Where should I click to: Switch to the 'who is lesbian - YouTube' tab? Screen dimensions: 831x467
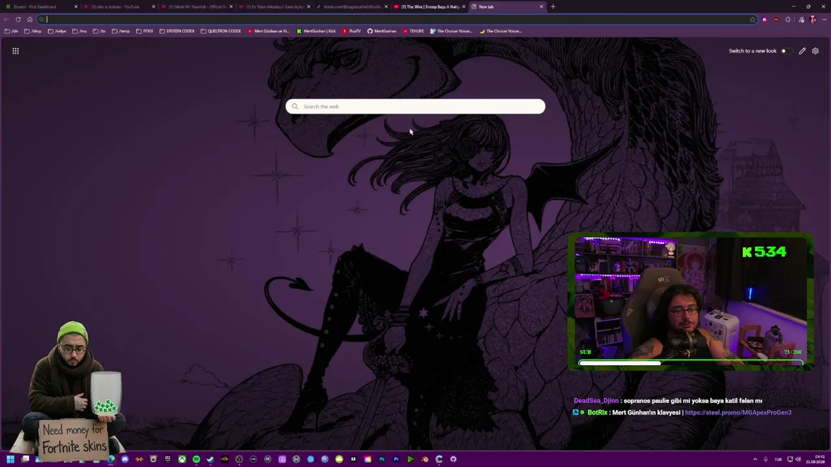[118, 6]
